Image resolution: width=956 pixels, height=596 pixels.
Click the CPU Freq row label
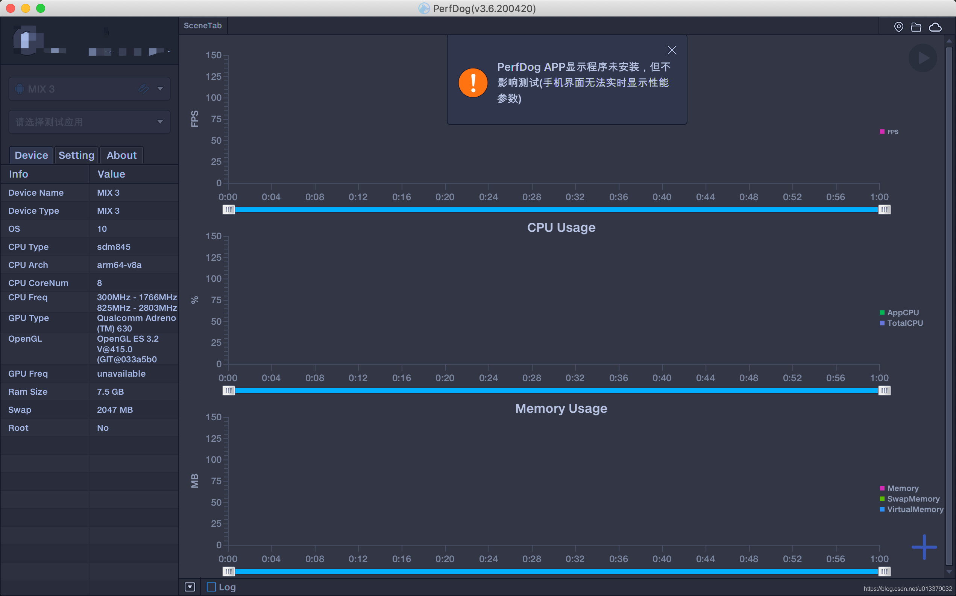coord(27,298)
